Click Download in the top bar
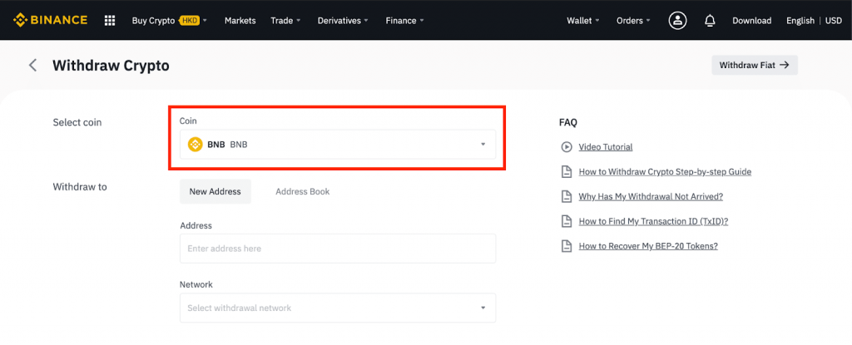 pyautogui.click(x=751, y=21)
